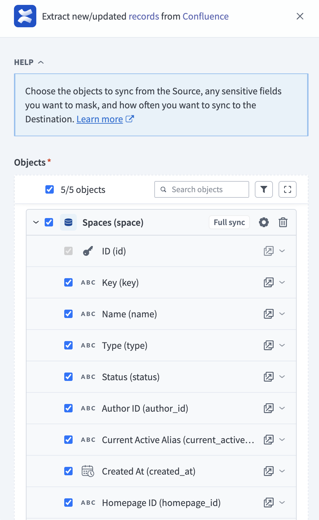
Task: Click the mask icon on Key field row
Action: point(269,282)
